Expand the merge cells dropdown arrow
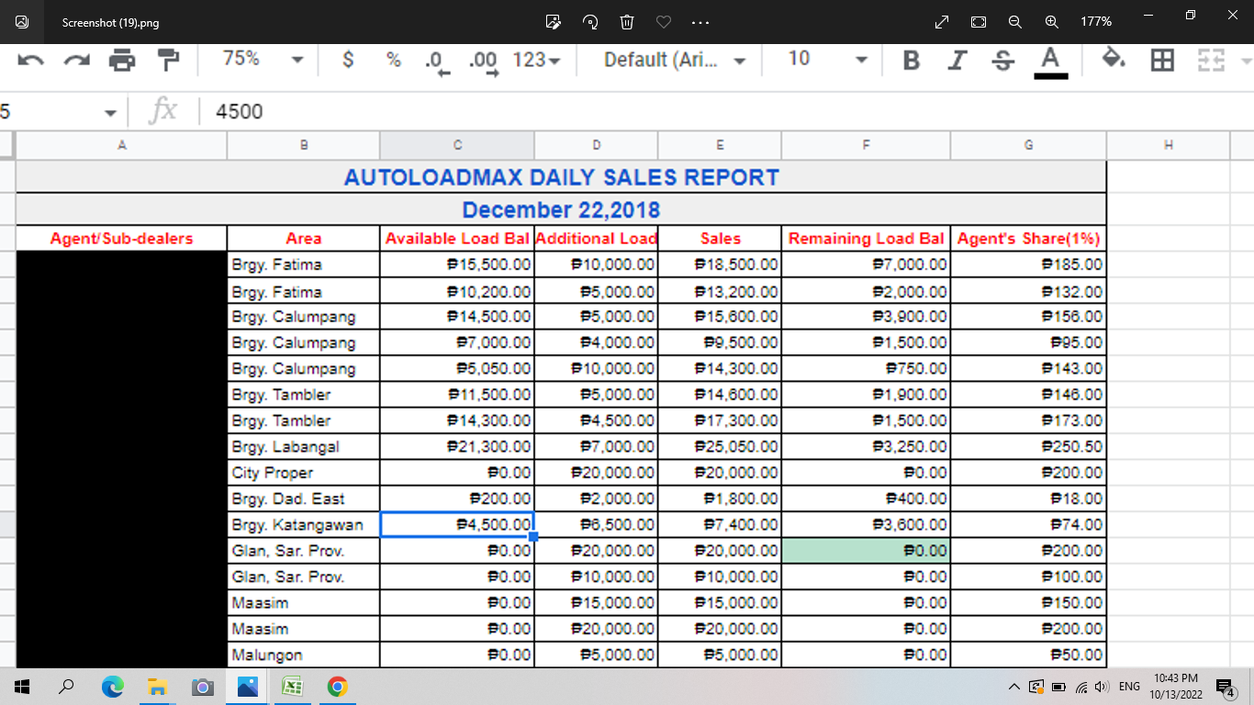The image size is (1254, 705). [x=1246, y=61]
